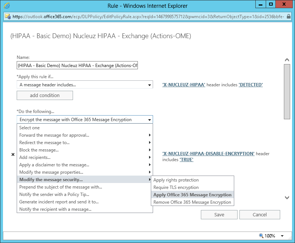
Task: Click the Internet Explorer logo icon
Action: click(7, 6)
